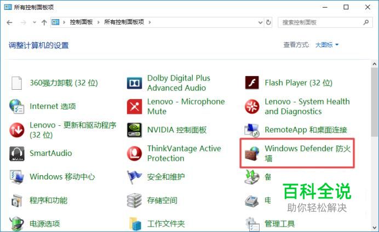
Task: Open Lenovo 更新和驱动程序 icon
Action: [x=16, y=130]
